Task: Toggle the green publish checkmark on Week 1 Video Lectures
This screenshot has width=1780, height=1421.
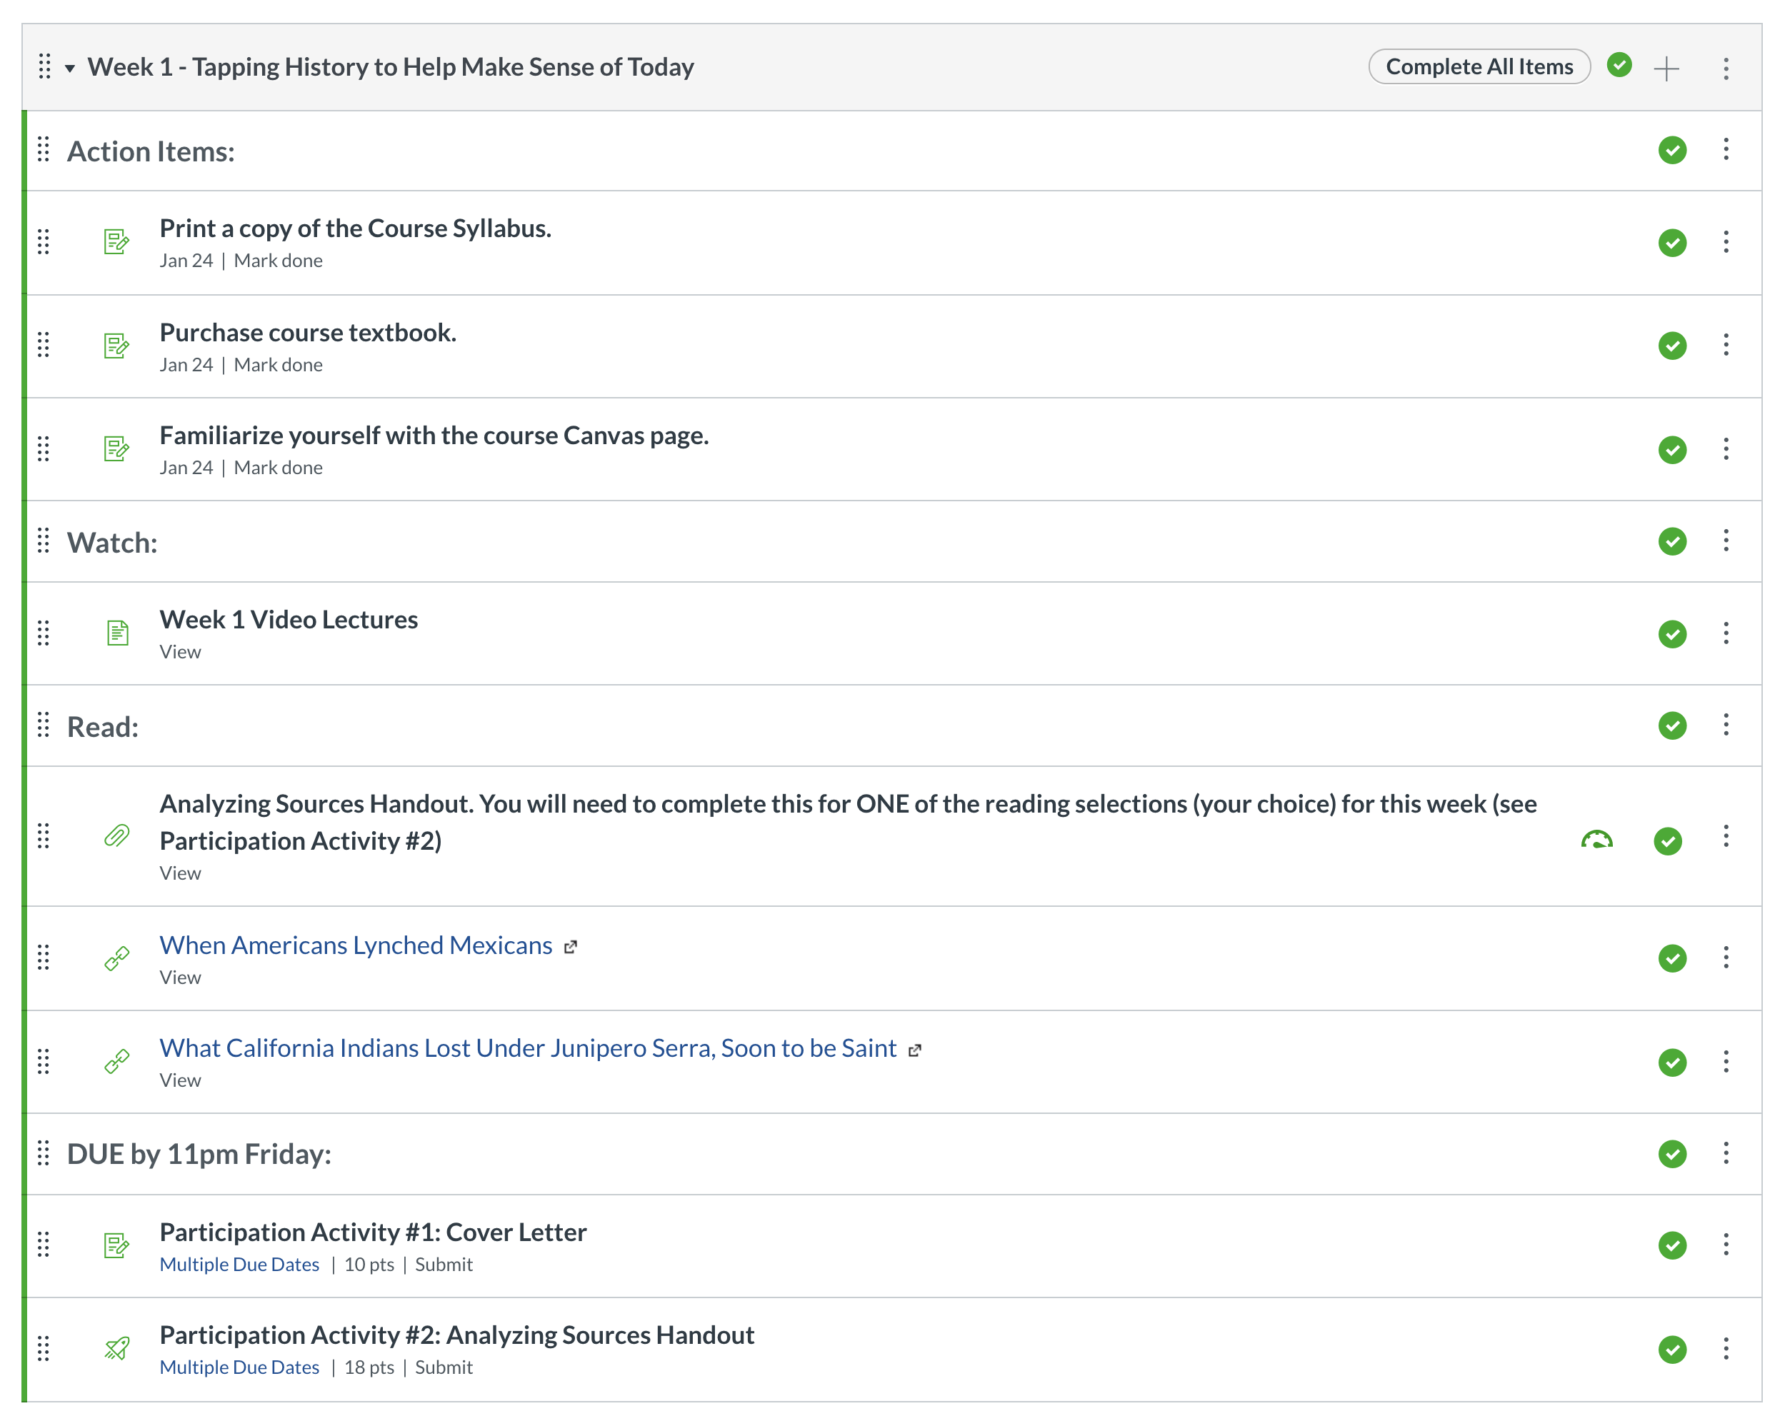Action: point(1672,633)
